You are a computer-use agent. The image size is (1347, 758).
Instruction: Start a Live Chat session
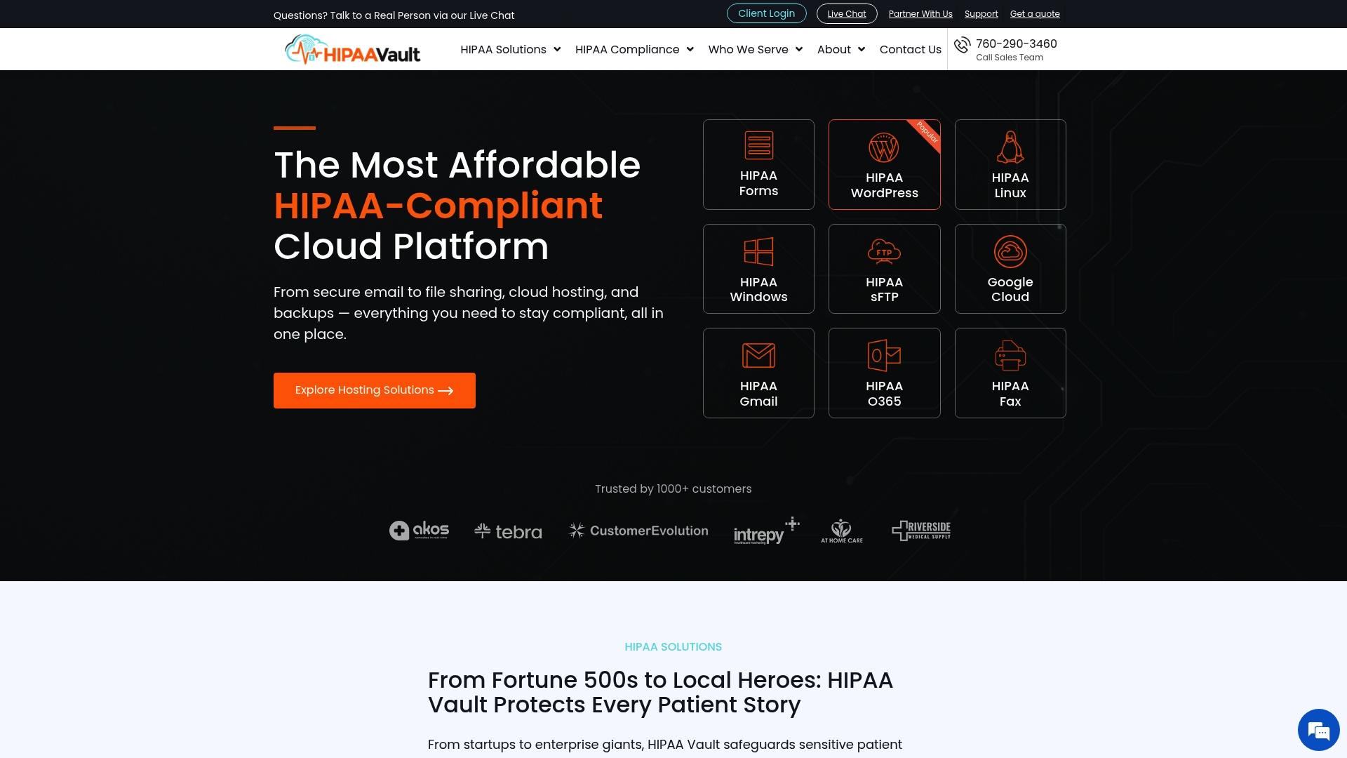click(846, 14)
